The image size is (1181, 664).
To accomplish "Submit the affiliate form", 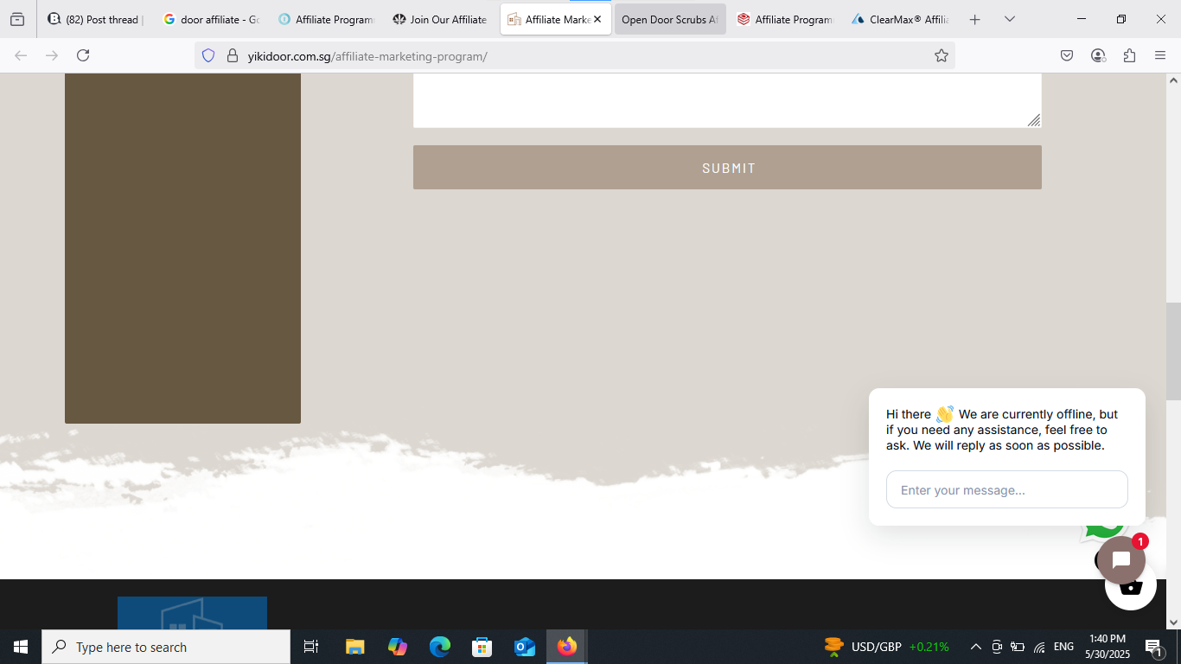I will tap(727, 168).
